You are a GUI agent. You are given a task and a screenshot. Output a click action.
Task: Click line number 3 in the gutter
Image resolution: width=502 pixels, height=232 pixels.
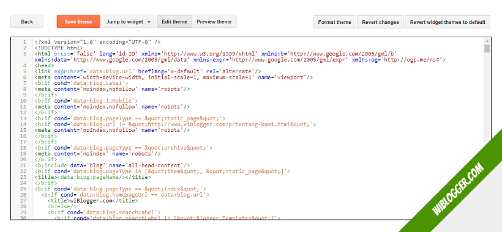click(24, 54)
